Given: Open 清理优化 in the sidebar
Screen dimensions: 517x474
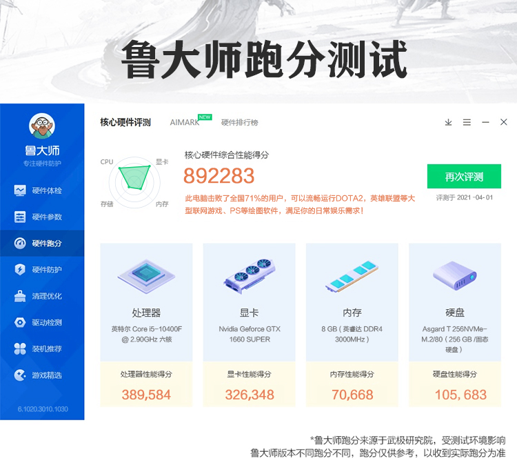Looking at the screenshot, I should pyautogui.click(x=42, y=296).
